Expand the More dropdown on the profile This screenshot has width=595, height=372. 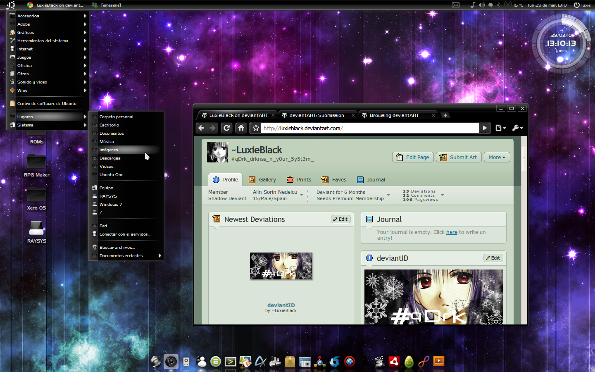point(497,157)
